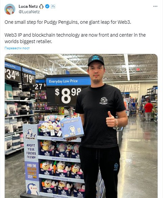Image resolution: width=163 pixels, height=198 pixels.
Task: Open the @LucaNetz handle link
Action: click(x=29, y=12)
